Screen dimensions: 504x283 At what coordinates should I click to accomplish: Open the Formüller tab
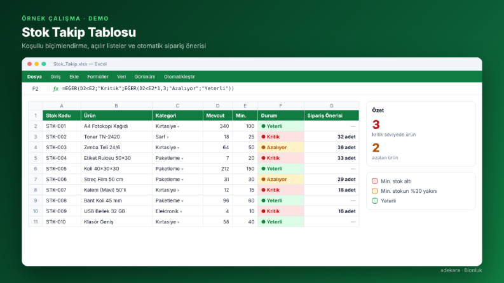click(98, 77)
